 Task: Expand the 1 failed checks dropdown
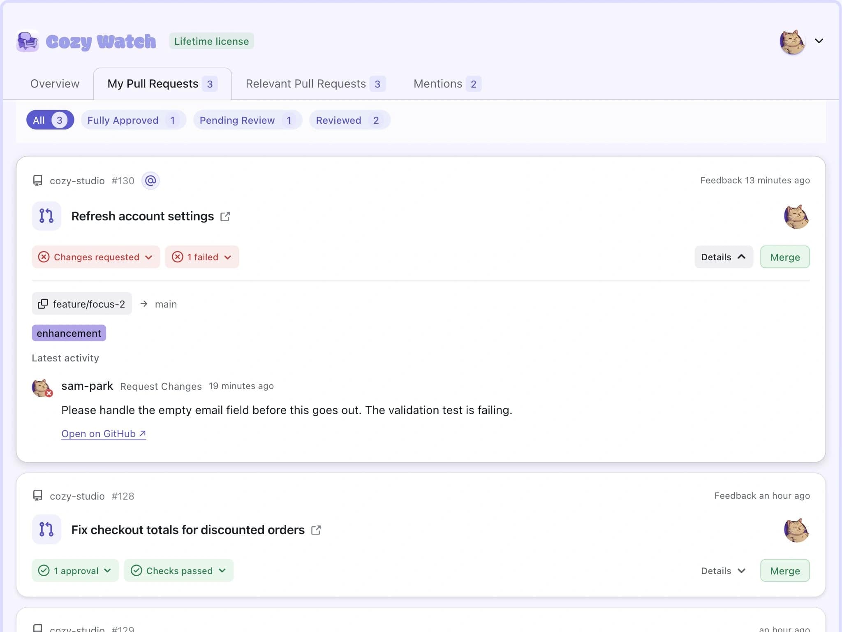point(202,257)
